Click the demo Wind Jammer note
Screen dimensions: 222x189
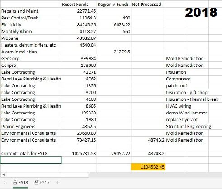[x=186, y=113]
